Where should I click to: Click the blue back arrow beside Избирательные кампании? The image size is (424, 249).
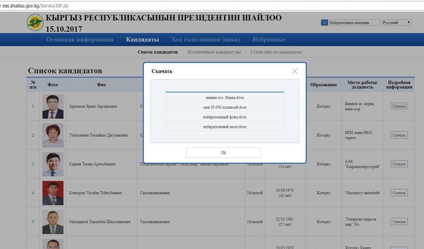(324, 23)
